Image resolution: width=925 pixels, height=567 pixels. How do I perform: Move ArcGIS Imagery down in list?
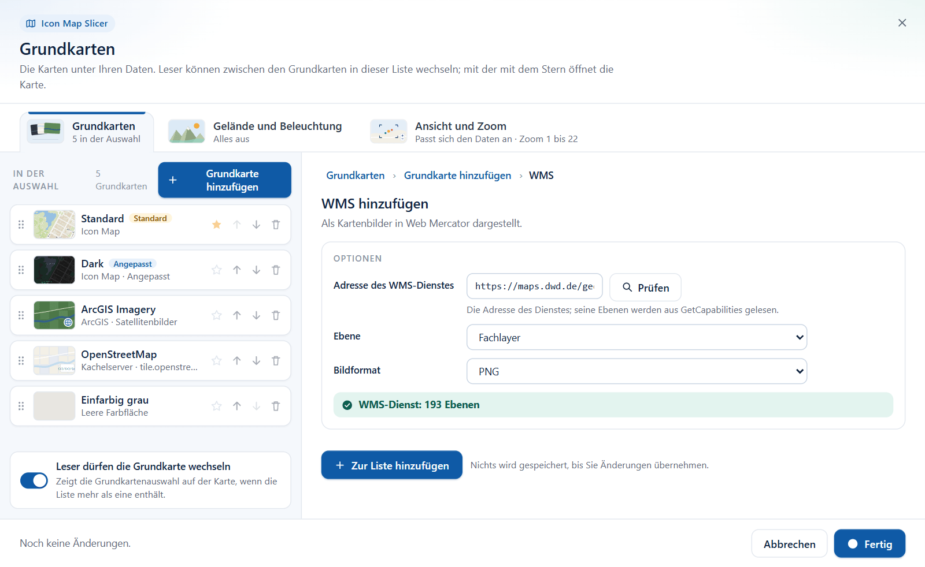256,315
